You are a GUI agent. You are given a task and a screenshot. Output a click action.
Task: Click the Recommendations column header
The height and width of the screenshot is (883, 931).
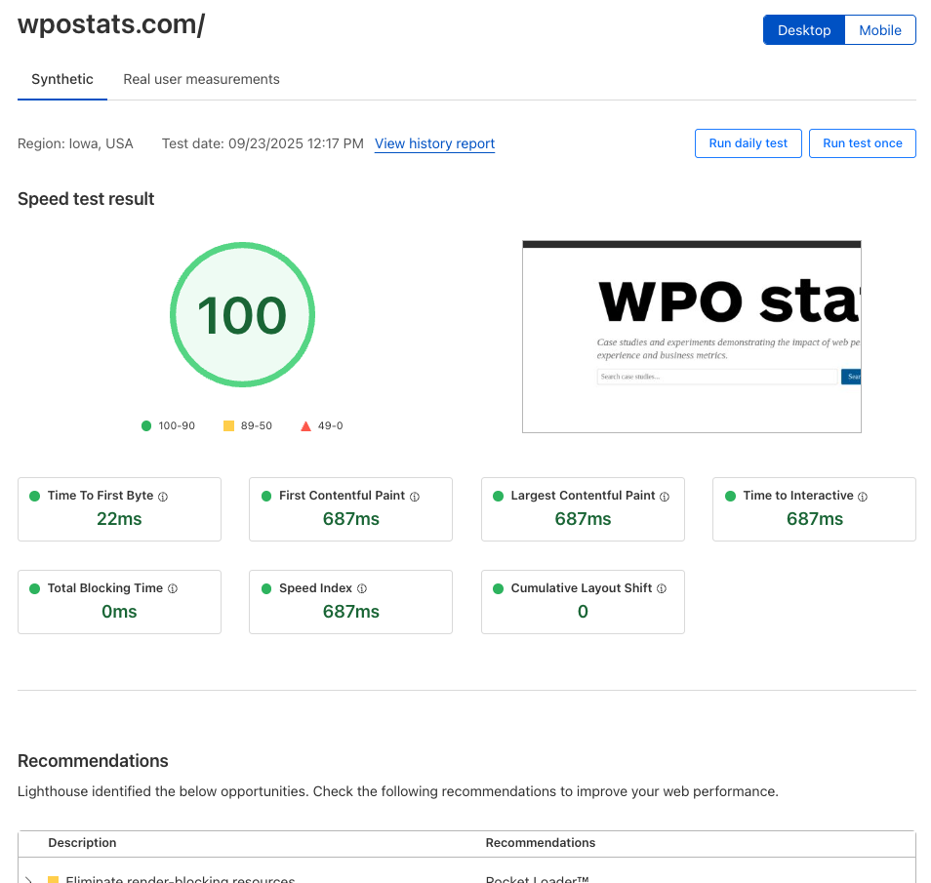[540, 843]
